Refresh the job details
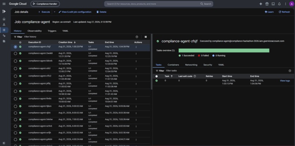The height and width of the screenshot is (146, 295). click(284, 12)
